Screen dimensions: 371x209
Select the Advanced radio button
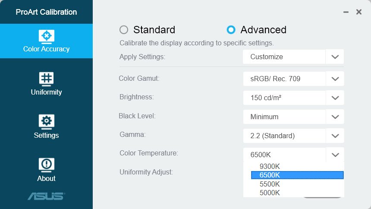click(231, 30)
